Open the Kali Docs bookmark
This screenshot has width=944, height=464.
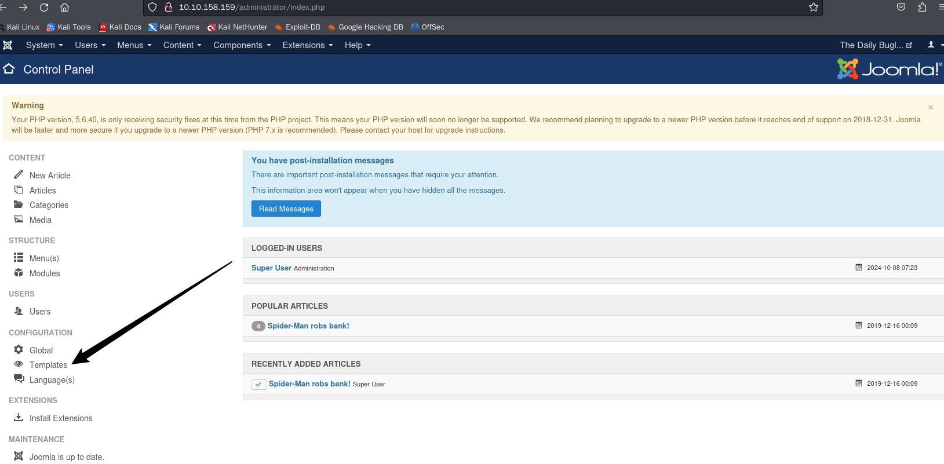[120, 27]
